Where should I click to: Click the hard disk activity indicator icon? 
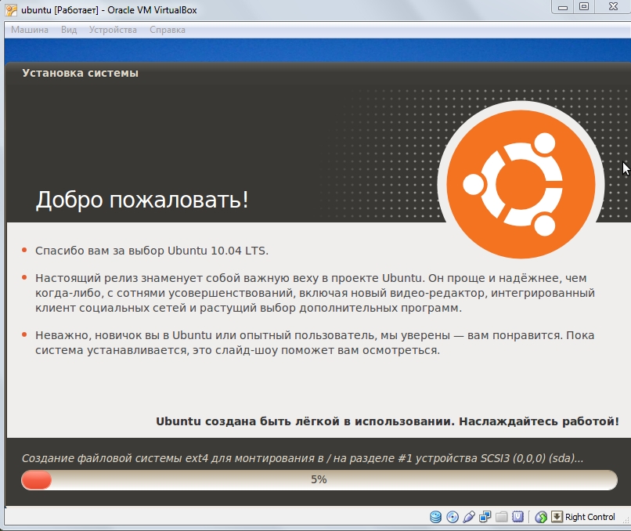pos(435,516)
